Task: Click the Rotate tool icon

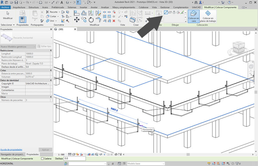Action: click(x=91, y=20)
